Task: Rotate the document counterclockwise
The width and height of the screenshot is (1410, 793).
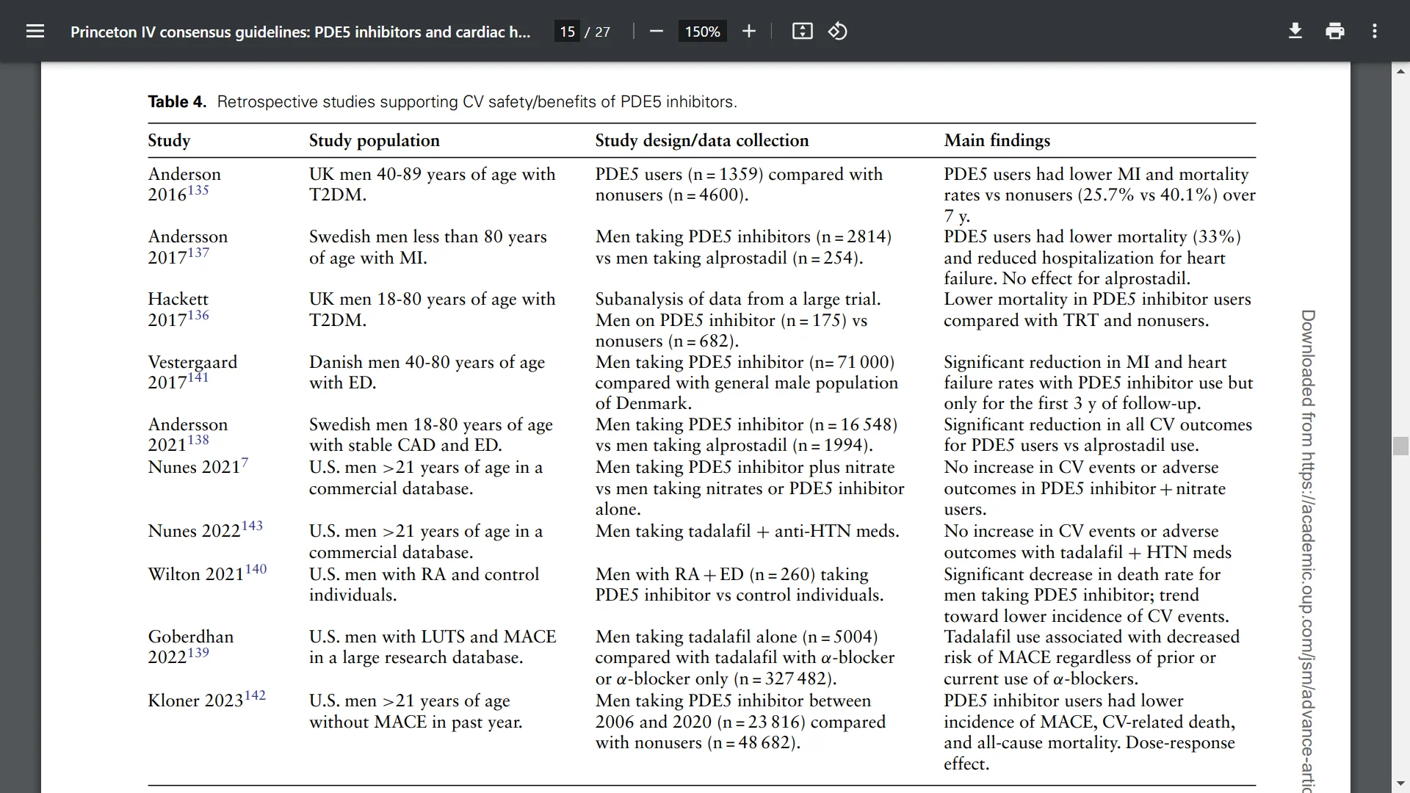Action: 838,31
